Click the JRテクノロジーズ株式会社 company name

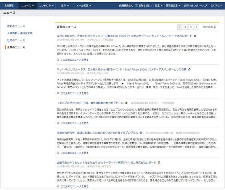100,40
